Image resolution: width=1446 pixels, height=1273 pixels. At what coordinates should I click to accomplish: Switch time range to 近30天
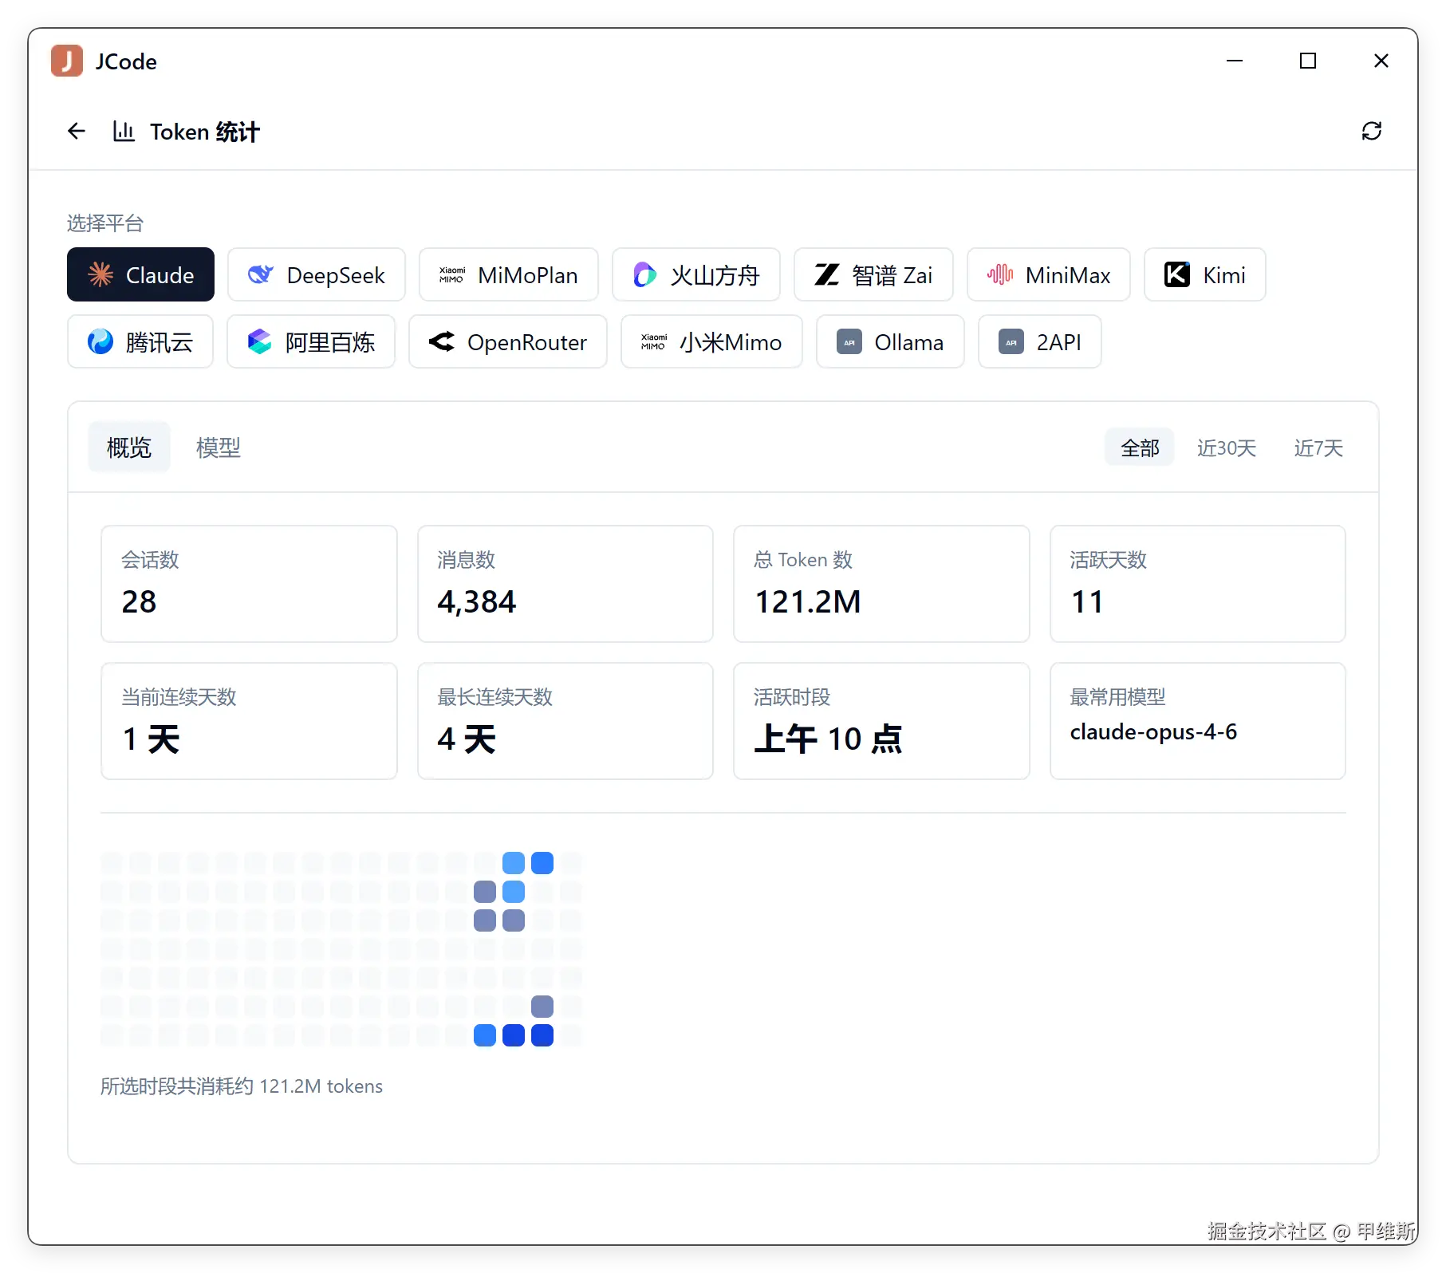[x=1226, y=447]
